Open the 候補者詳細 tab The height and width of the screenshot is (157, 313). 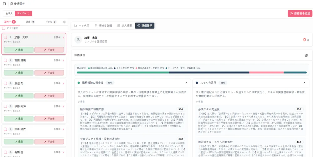[x=103, y=26]
